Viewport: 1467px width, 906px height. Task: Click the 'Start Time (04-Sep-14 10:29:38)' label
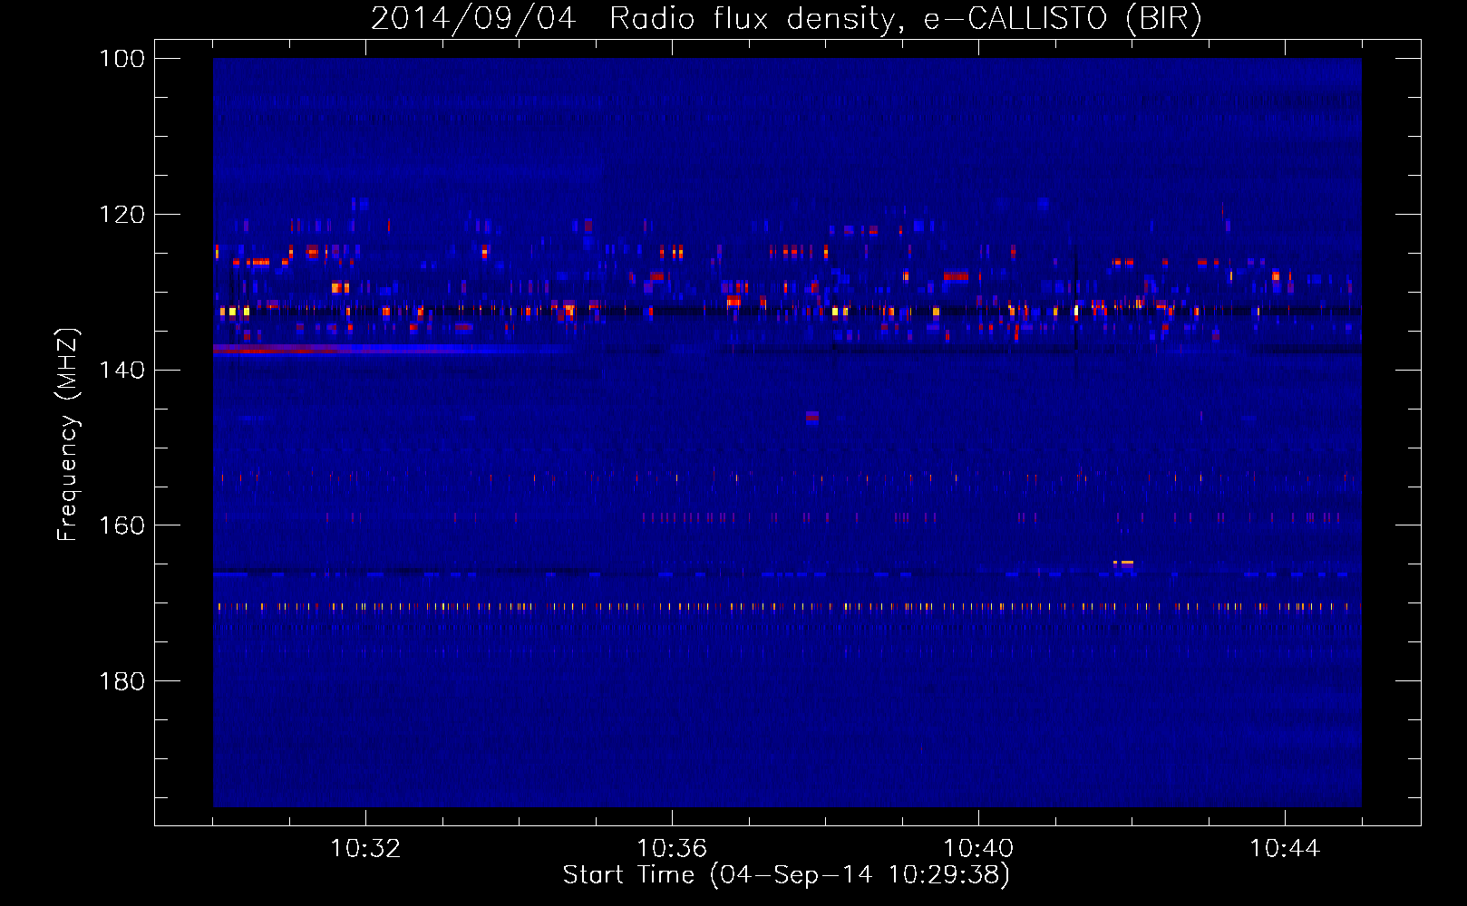pyautogui.click(x=786, y=874)
